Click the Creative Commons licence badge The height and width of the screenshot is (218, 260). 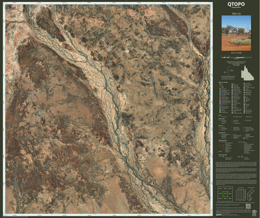click(x=219, y=215)
